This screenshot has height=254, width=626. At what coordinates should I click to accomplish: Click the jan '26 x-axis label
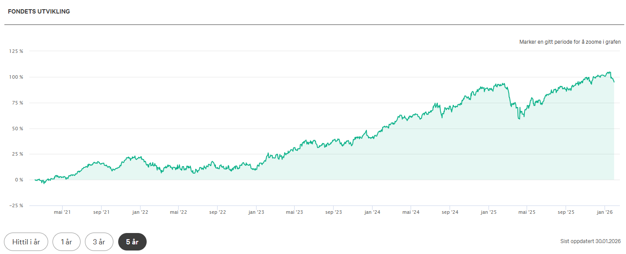pos(605,212)
